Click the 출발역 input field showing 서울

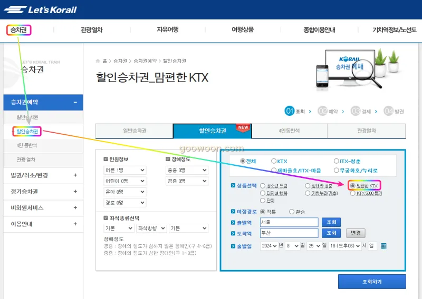coord(289,222)
